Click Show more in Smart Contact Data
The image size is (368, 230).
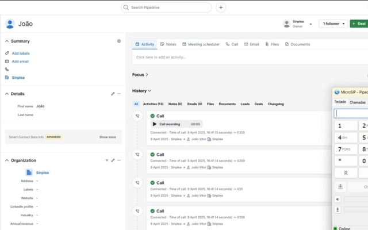point(108,137)
